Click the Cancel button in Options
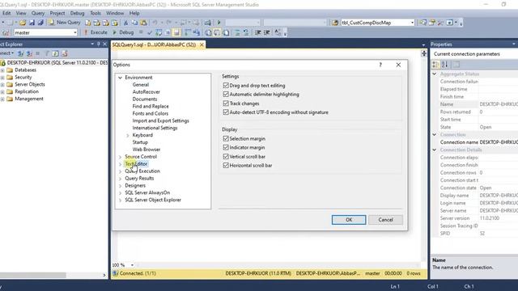The width and height of the screenshot is (518, 291). click(385, 220)
